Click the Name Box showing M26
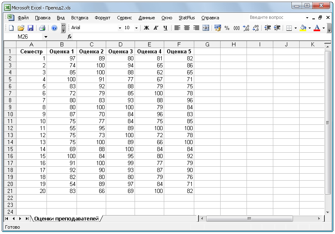 [23, 37]
